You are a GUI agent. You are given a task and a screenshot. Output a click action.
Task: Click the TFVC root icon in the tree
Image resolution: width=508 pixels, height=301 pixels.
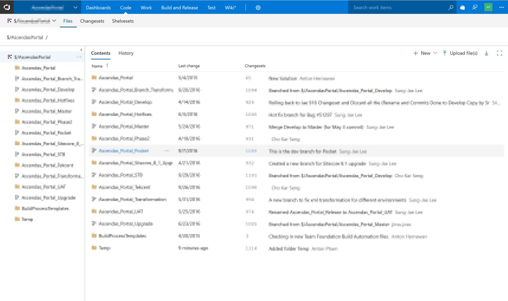coord(9,57)
